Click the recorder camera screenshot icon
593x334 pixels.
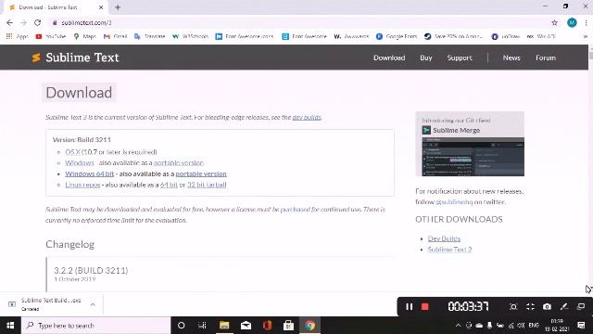tap(547, 306)
